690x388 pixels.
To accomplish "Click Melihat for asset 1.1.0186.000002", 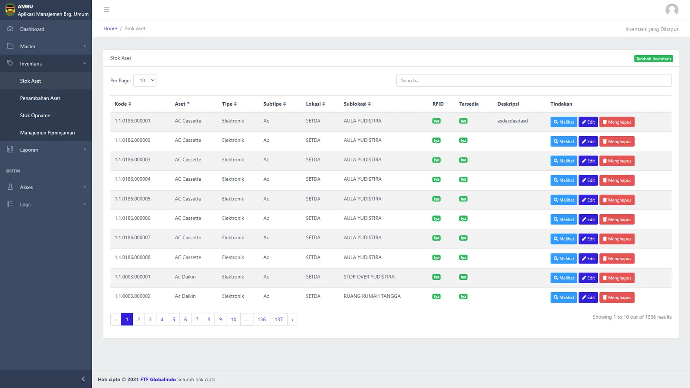I will click(x=564, y=141).
